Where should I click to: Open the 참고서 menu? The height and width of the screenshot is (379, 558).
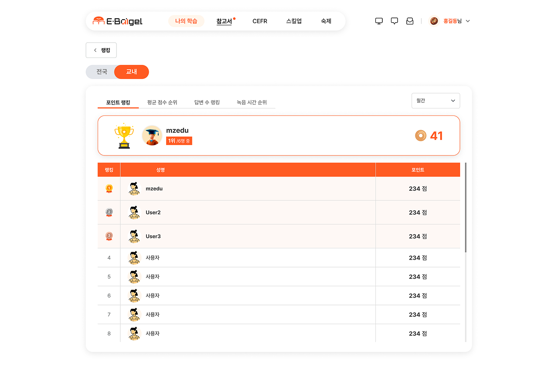224,21
